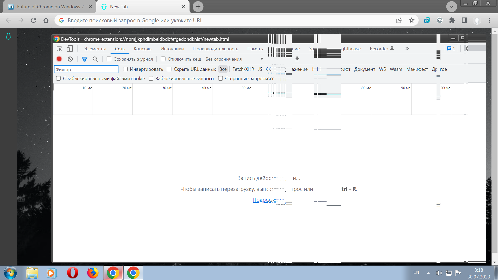Open a new tab with plus button

198,7
